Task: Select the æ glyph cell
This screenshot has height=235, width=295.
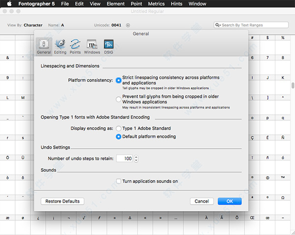Action: coord(7,225)
